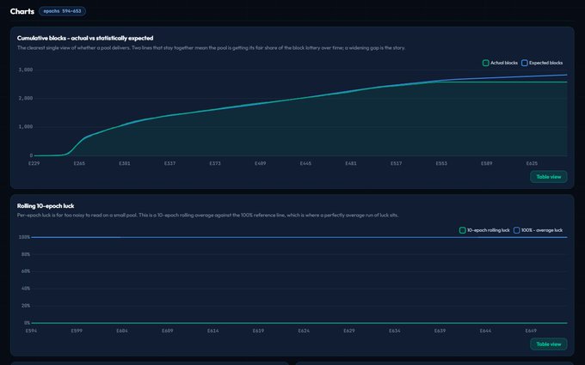This screenshot has height=365, width=585.
Task: Click the E517 x-axis label
Action: click(x=397, y=163)
